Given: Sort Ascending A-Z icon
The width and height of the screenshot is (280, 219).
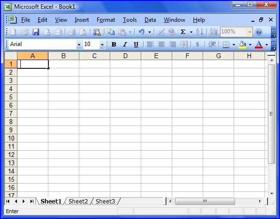Looking at the screenshot, I should 199,32.
